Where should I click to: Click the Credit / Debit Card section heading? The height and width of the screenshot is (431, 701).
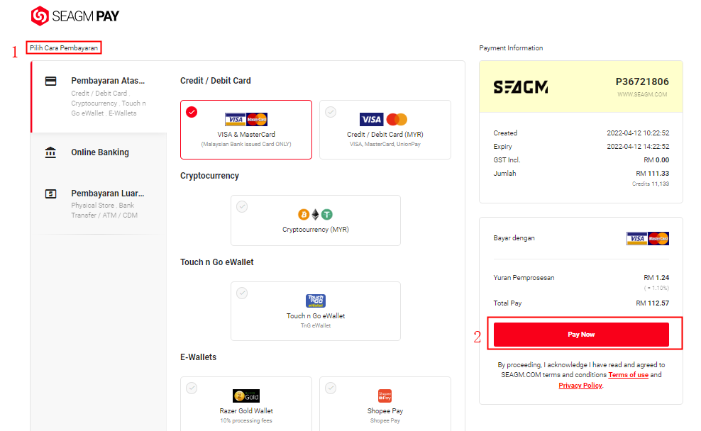pos(216,81)
